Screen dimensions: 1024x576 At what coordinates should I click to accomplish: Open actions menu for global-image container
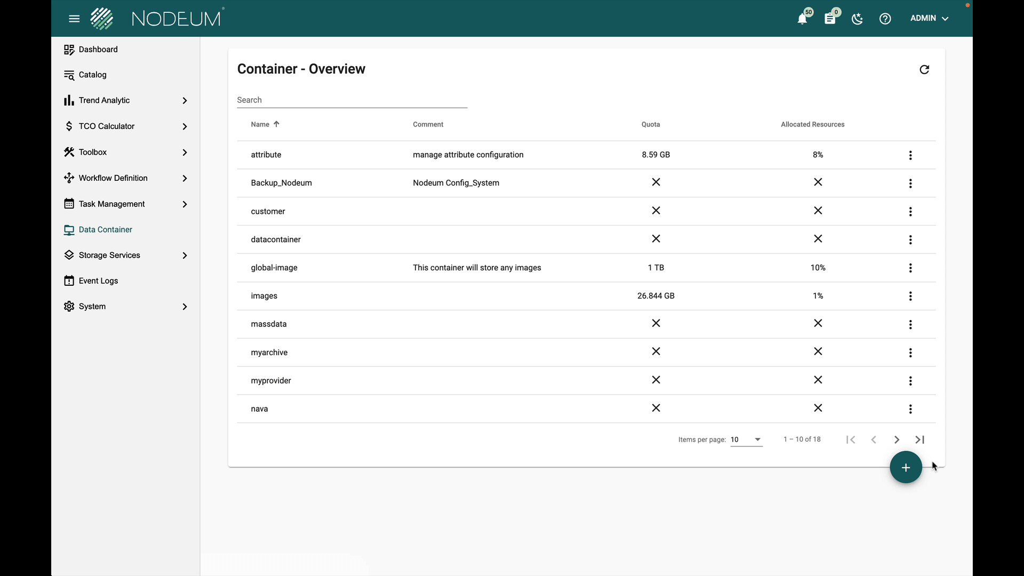pos(910,268)
